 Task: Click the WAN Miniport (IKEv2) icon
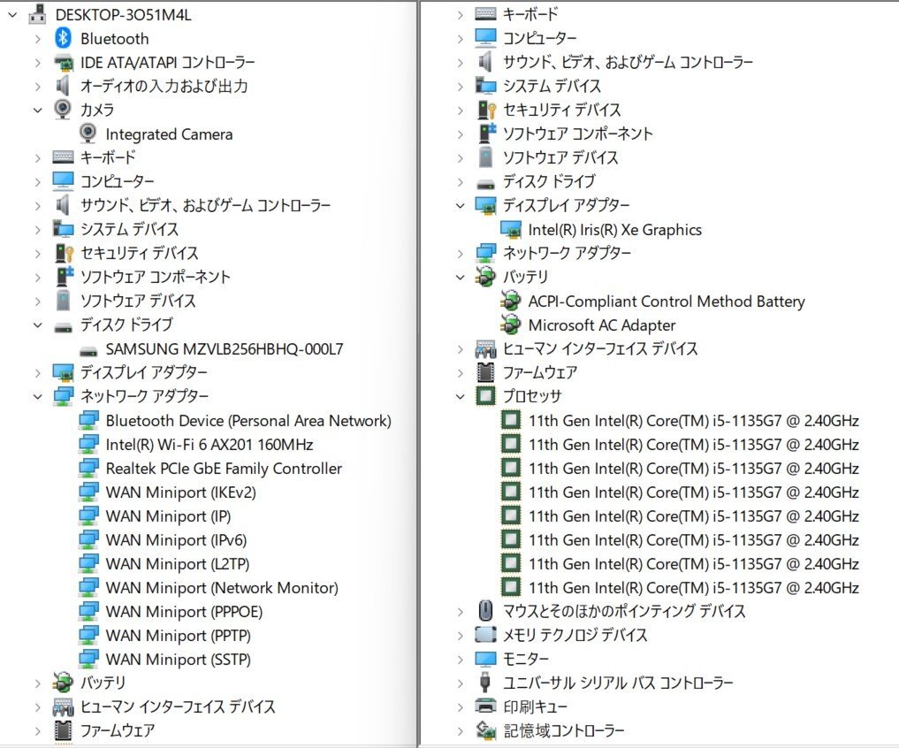click(88, 492)
